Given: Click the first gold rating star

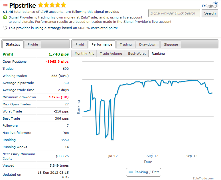Looking at the screenshot, I should (41, 5).
